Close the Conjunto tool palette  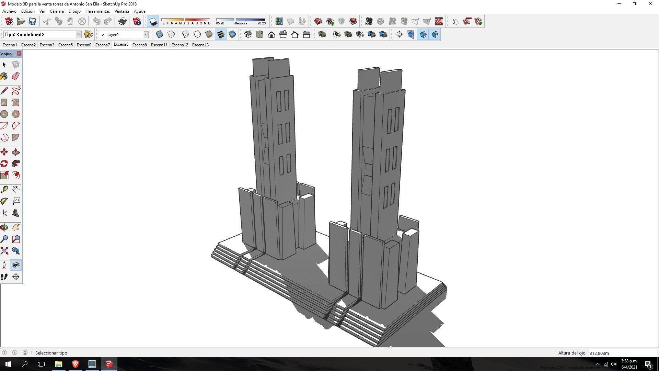[19, 54]
